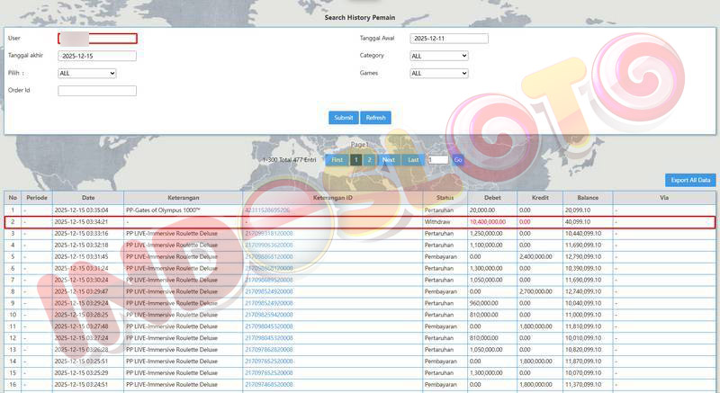Click Export All Data button
The height and width of the screenshot is (393, 720).
(690, 180)
